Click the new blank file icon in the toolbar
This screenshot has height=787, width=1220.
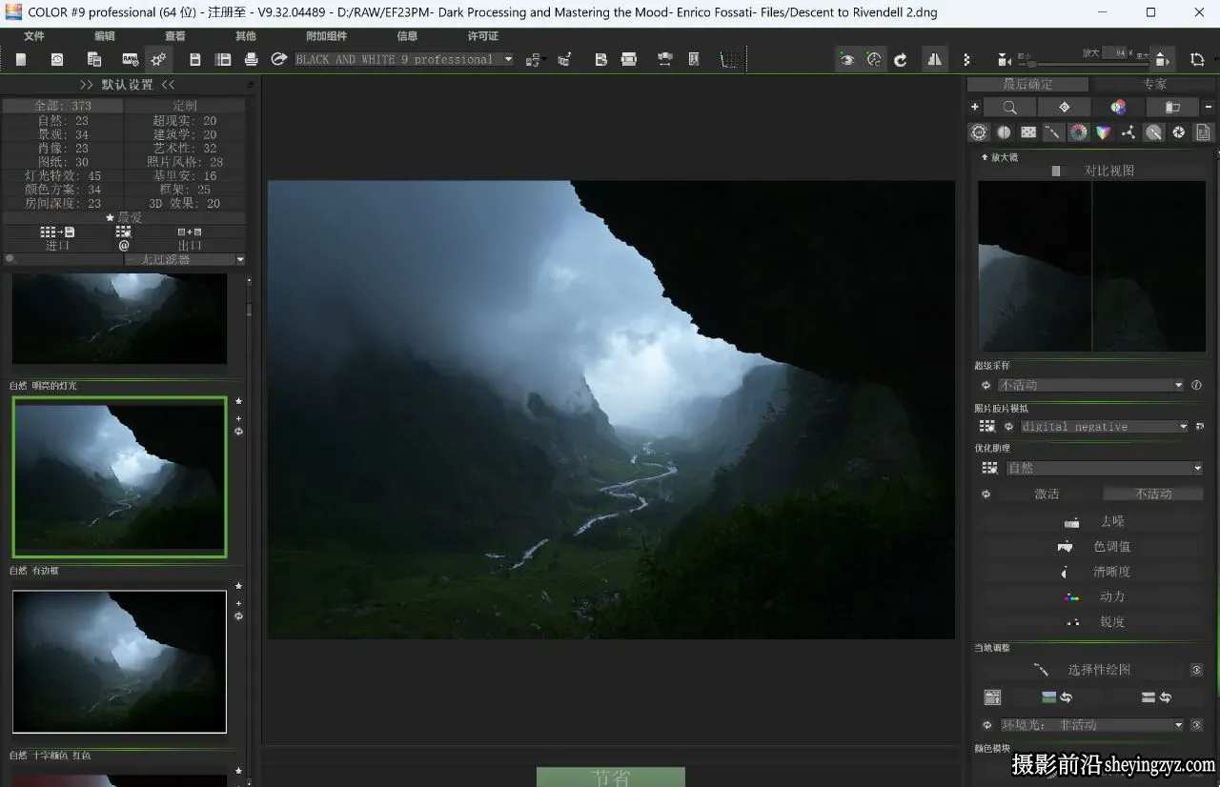coord(21,59)
